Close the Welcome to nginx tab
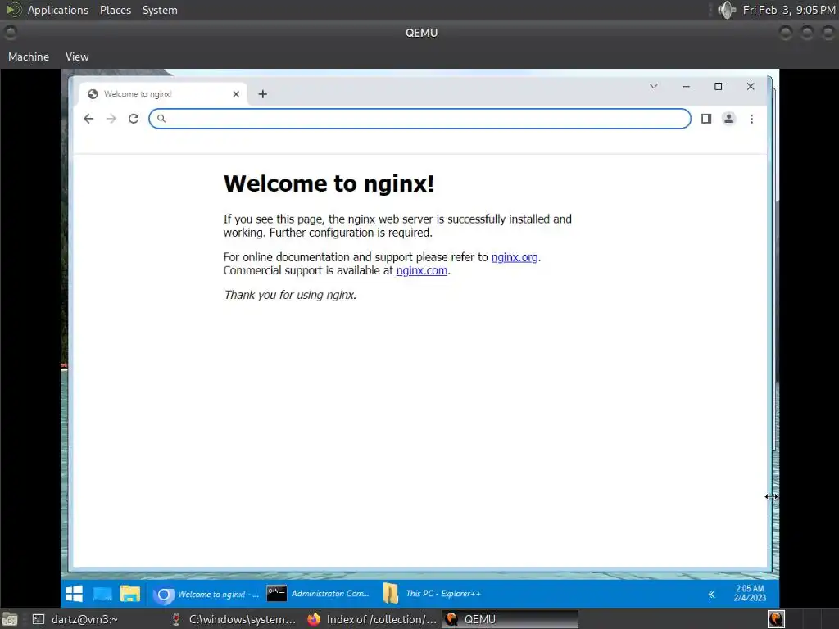 [236, 94]
